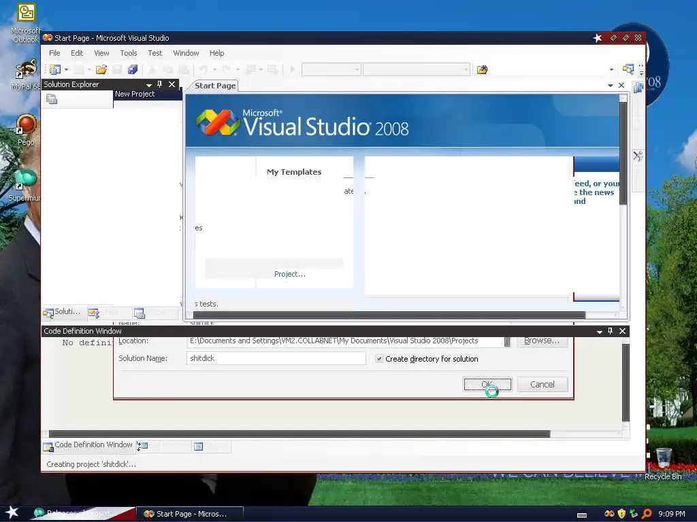Click the orange magnifier tray icon
Screen dimensions: 697x522
click(647, 514)
